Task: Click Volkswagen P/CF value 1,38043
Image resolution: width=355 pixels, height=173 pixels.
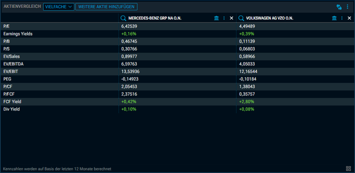Action: 247,86
